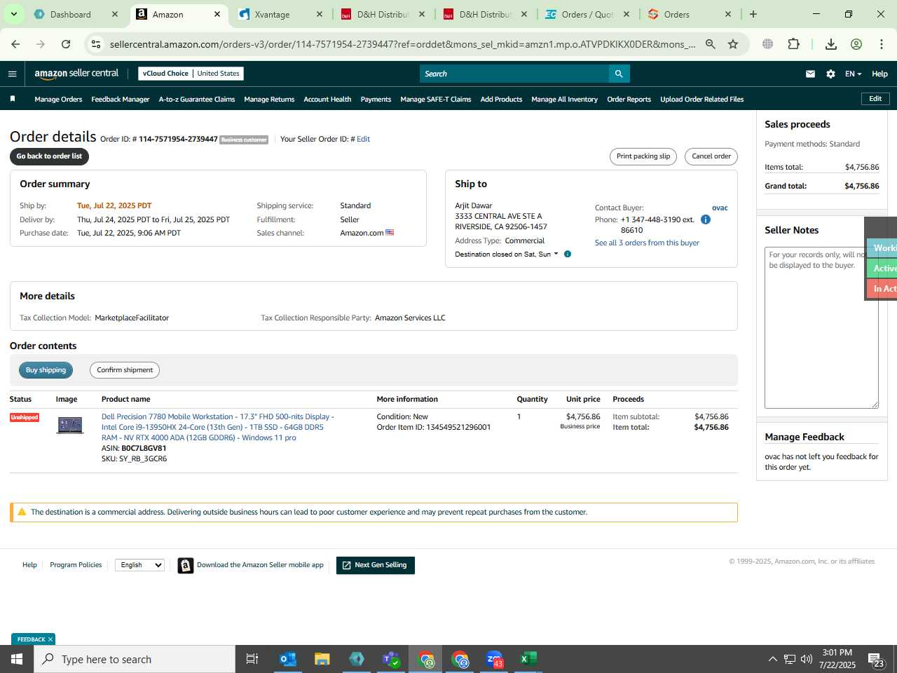
Task: Click Program Policies footer link
Action: pos(76,565)
